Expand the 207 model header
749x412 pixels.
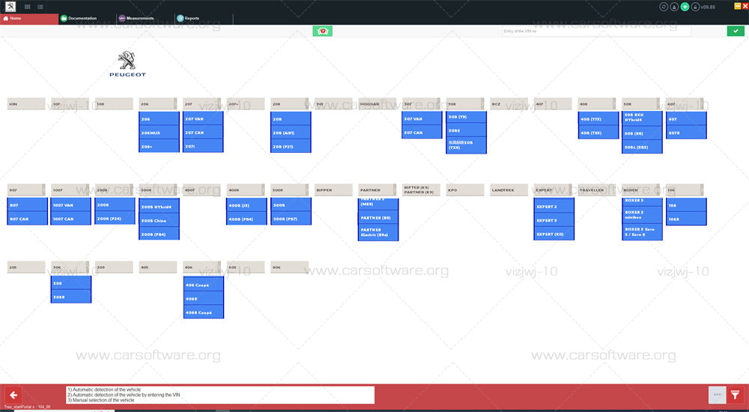[x=202, y=103]
